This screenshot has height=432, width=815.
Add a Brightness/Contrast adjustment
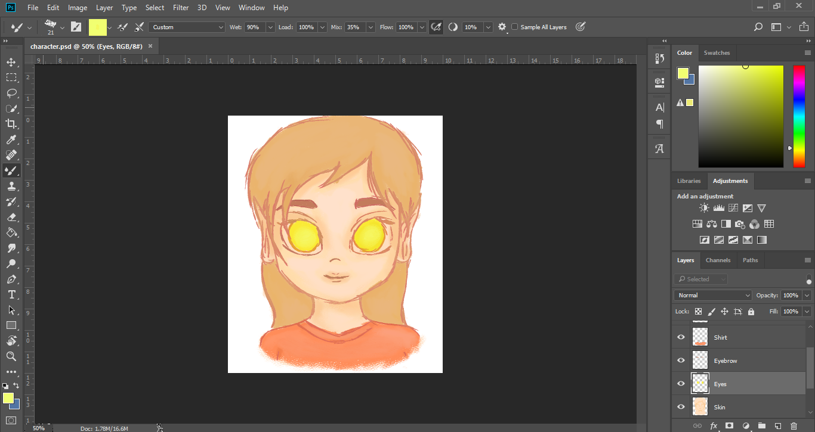point(704,208)
